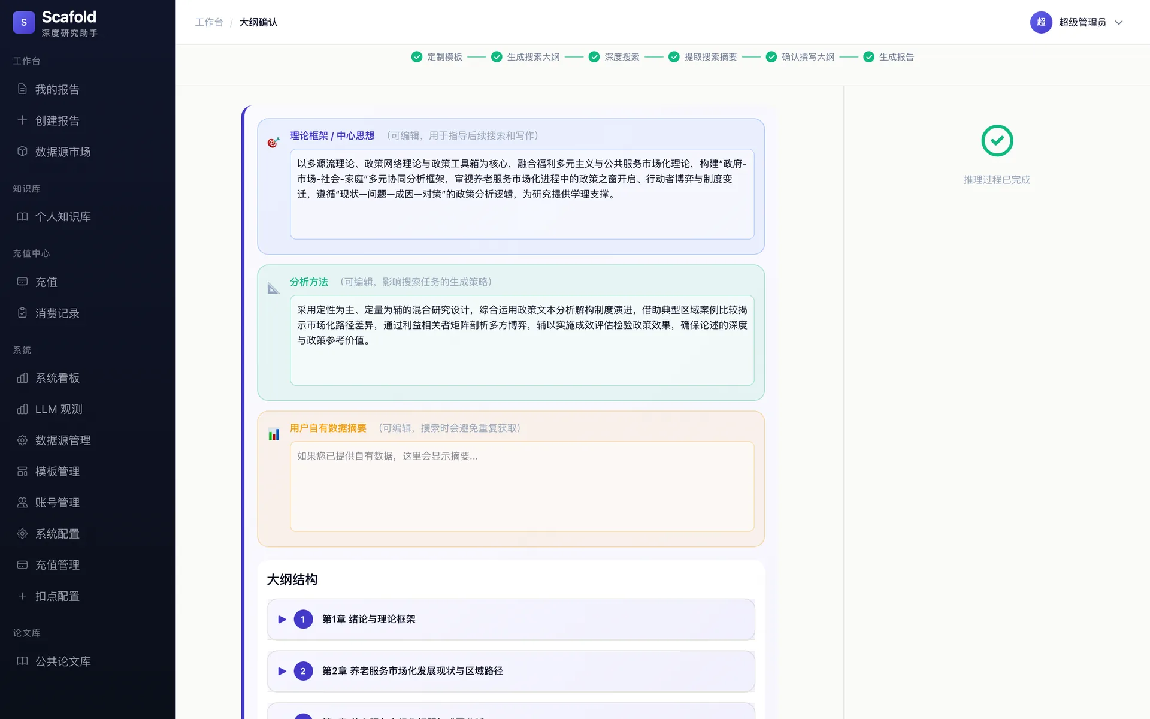
Task: Click the clipboard icon for 消费记录
Action: coord(22,313)
